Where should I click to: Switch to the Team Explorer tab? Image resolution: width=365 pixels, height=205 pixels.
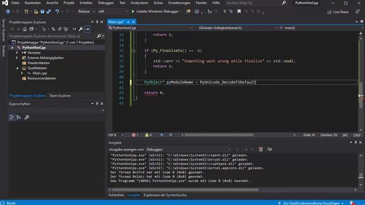pos(60,96)
